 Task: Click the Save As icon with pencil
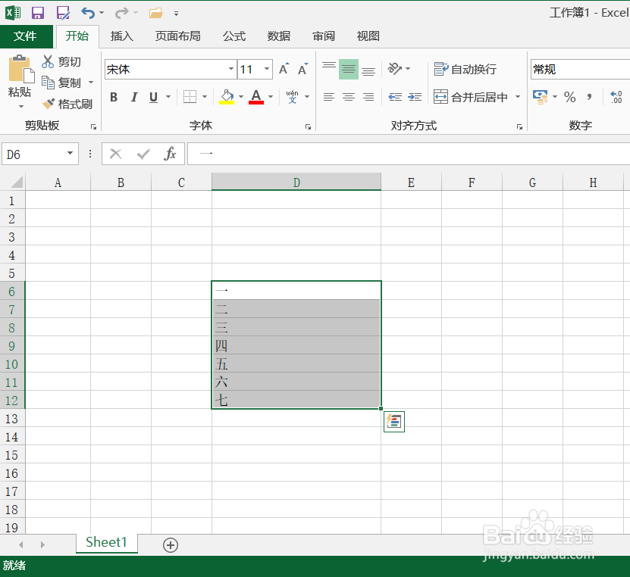click(63, 13)
